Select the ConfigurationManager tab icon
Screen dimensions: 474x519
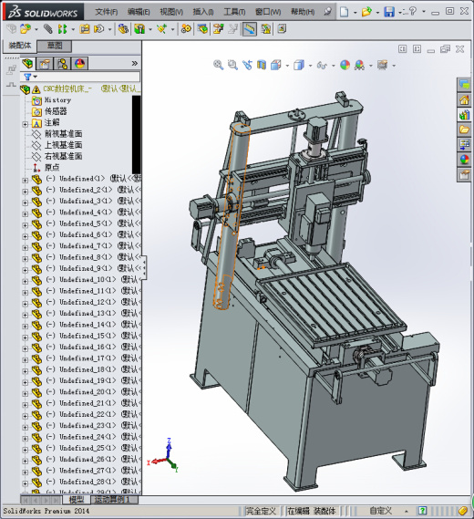(62, 63)
